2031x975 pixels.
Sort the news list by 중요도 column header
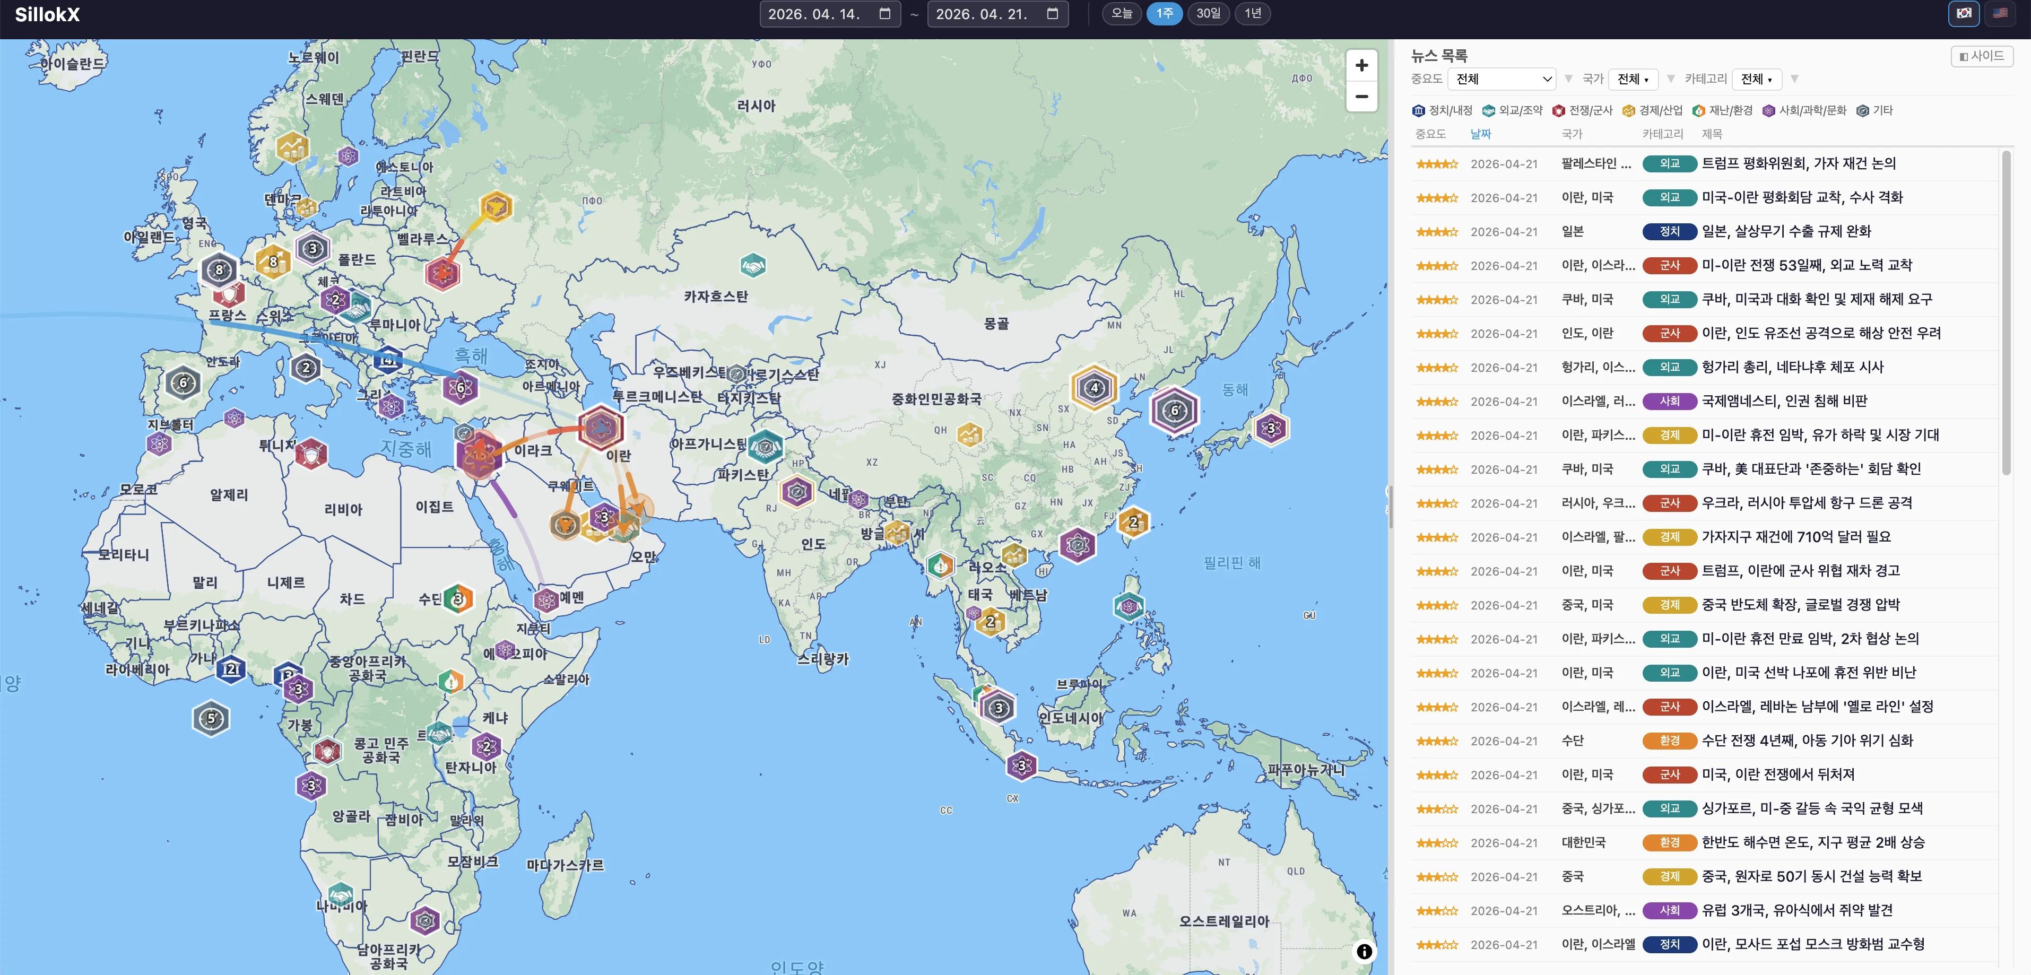tap(1430, 134)
